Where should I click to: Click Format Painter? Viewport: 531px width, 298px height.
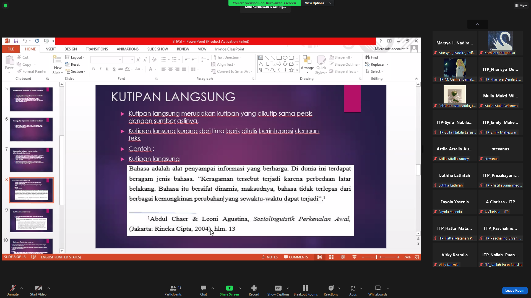[32, 71]
